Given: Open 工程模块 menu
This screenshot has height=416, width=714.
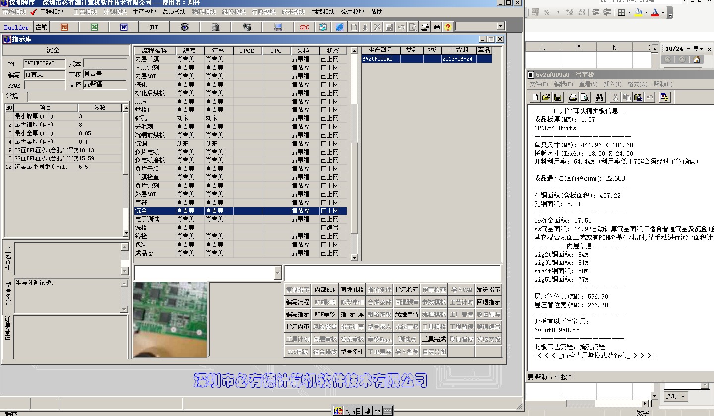Looking at the screenshot, I should 52,12.
